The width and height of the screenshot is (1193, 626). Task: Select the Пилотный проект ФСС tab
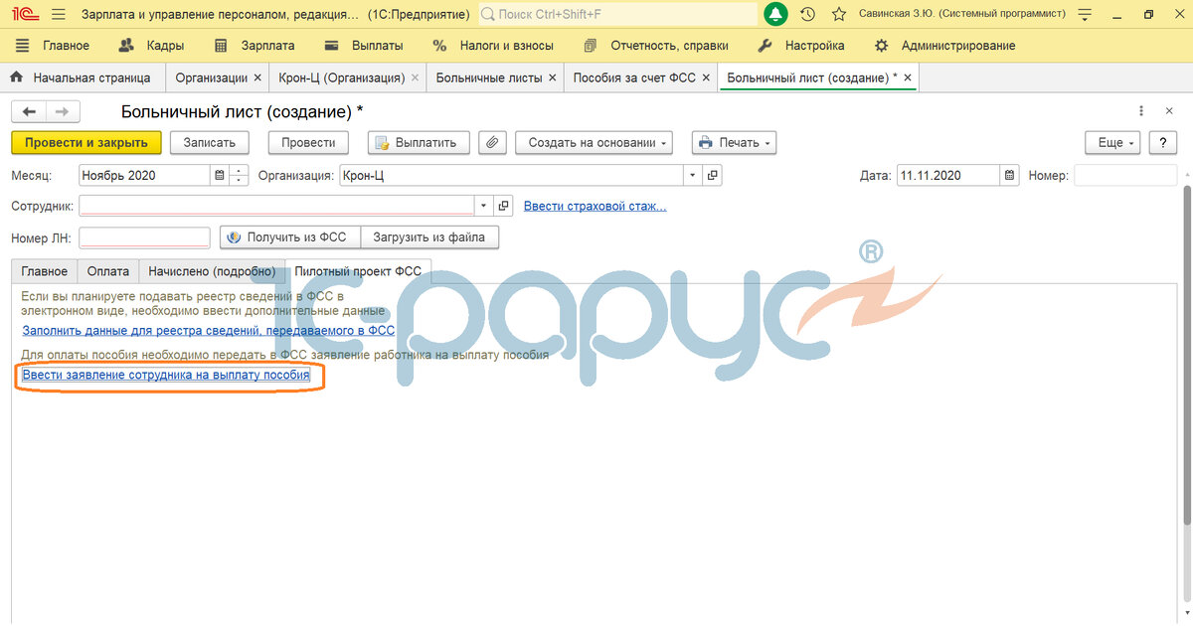pyautogui.click(x=358, y=271)
